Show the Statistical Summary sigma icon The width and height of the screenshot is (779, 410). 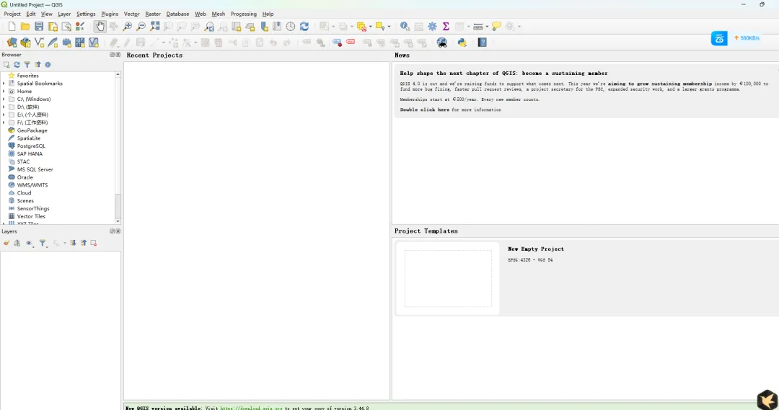tap(446, 27)
